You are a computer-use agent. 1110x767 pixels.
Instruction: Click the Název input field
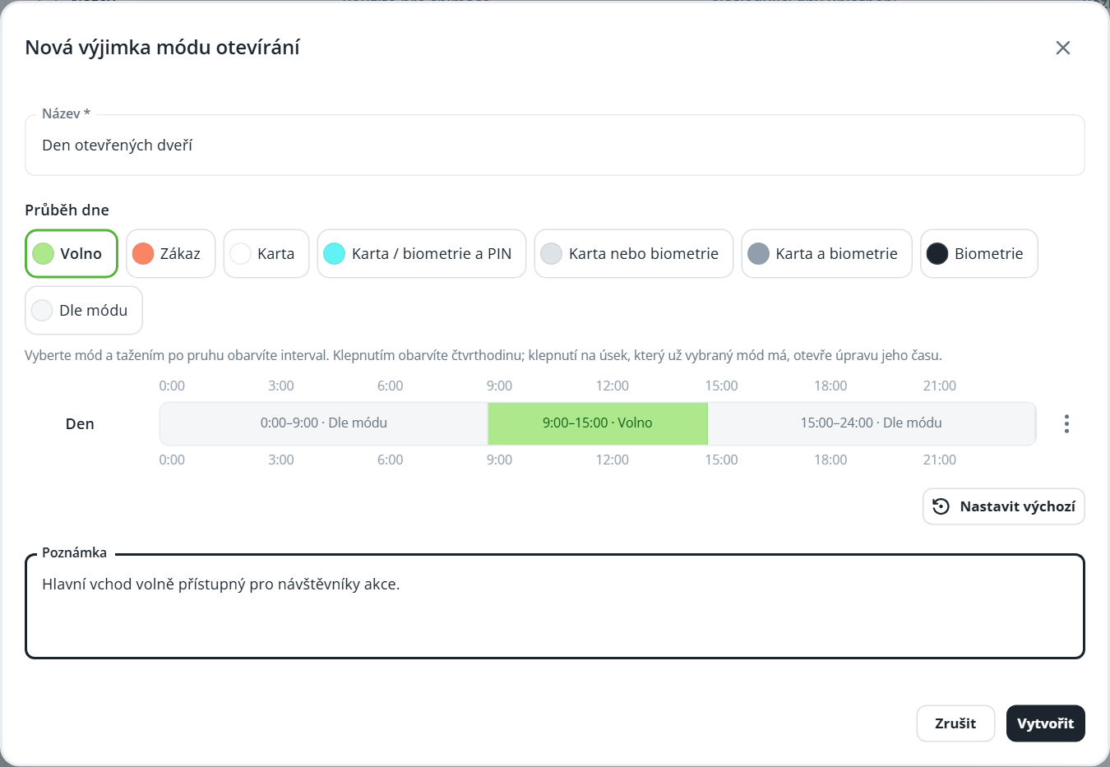[x=555, y=146]
